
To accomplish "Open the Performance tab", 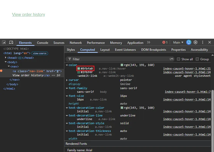I will point(96,43).
